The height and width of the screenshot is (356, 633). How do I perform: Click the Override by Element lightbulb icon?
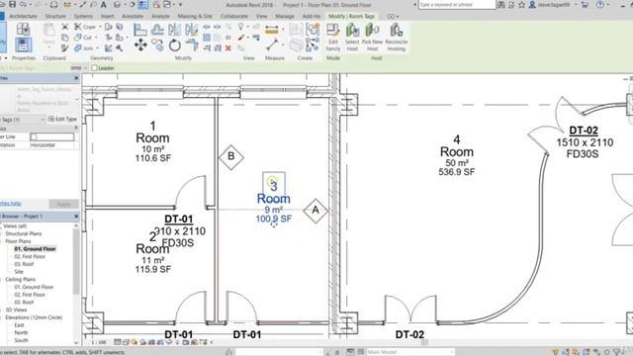(240, 27)
